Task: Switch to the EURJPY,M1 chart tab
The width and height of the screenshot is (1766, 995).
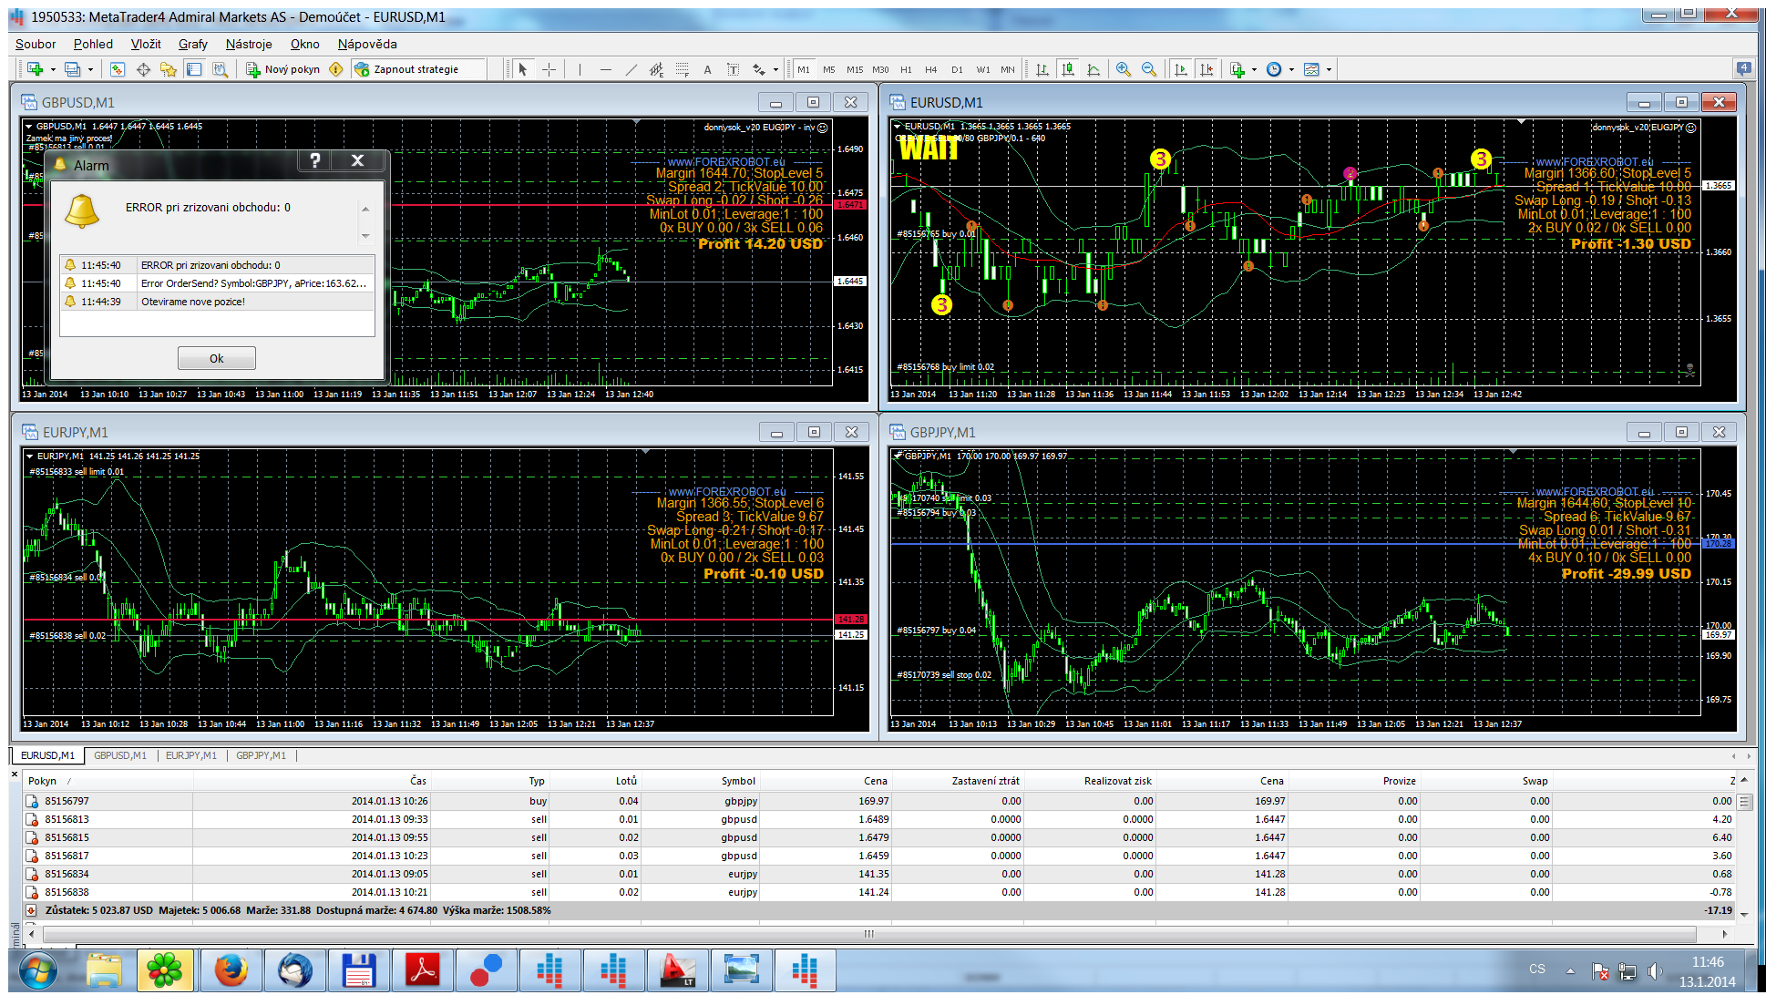Action: coord(191,755)
